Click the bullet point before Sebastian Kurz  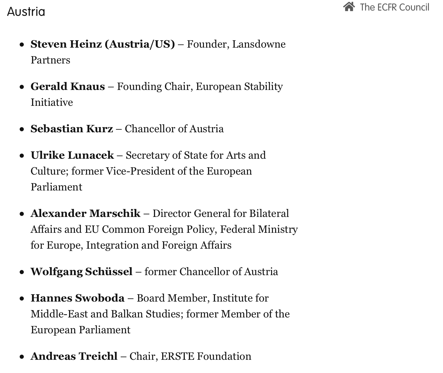pos(22,129)
